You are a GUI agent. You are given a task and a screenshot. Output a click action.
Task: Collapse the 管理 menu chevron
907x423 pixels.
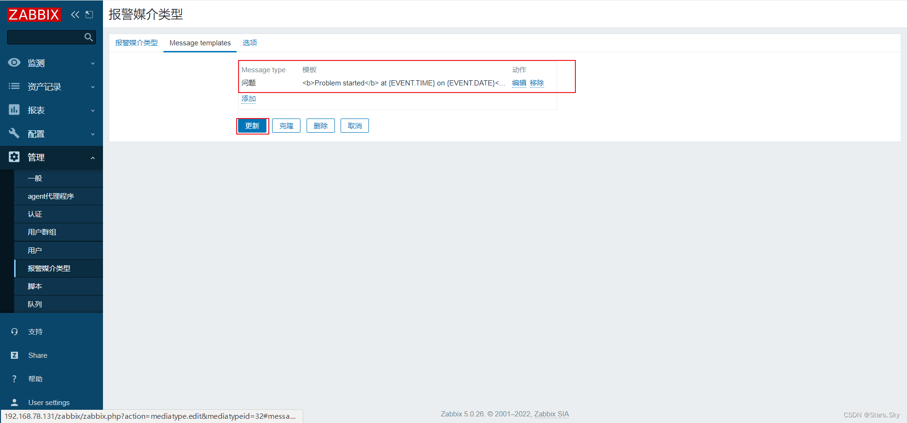(x=93, y=158)
